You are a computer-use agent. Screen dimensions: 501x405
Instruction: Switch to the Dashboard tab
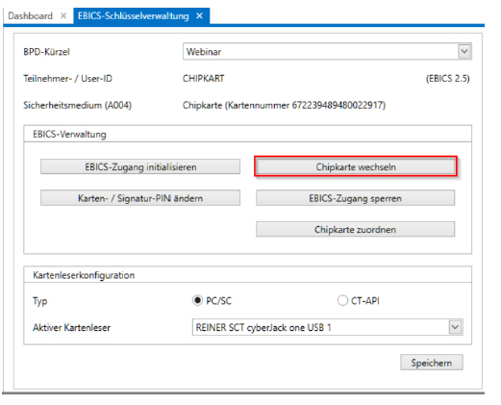(30, 15)
